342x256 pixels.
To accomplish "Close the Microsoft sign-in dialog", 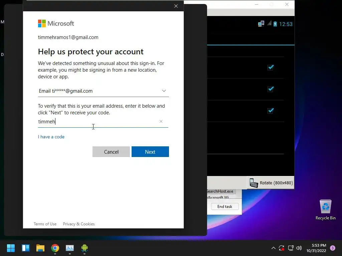I will pyautogui.click(x=176, y=6).
